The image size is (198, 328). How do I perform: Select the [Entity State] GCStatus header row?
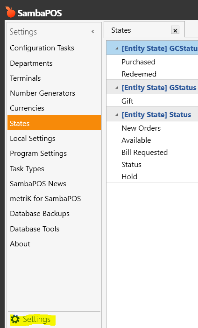152,48
